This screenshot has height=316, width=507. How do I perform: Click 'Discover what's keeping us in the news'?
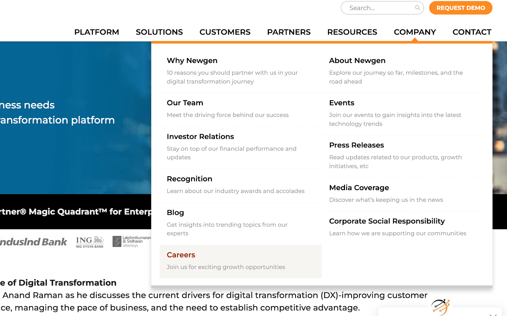386,200
